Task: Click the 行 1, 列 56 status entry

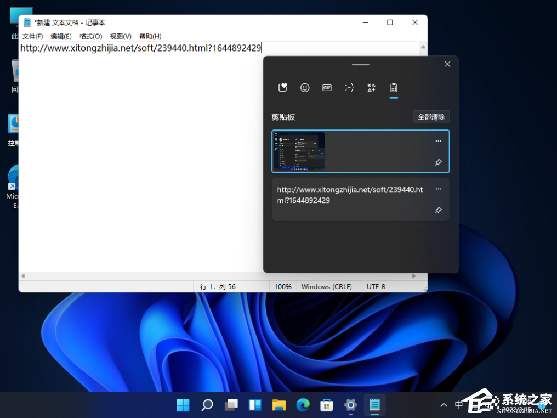Action: [218, 286]
